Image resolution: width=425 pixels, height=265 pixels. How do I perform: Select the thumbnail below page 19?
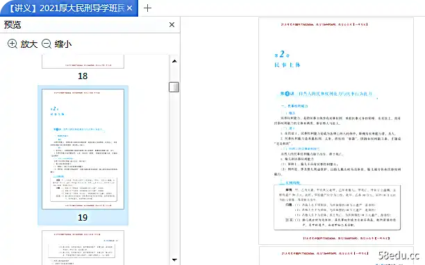pos(83,248)
